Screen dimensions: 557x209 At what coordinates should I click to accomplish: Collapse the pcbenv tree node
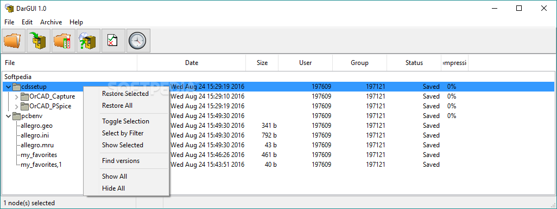pos(9,116)
